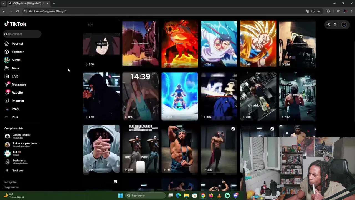Open Microsoft Edge from taskbar

[x=178, y=196]
